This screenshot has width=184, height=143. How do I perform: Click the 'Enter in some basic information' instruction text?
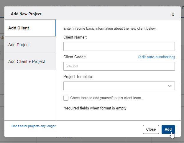tap(110, 29)
